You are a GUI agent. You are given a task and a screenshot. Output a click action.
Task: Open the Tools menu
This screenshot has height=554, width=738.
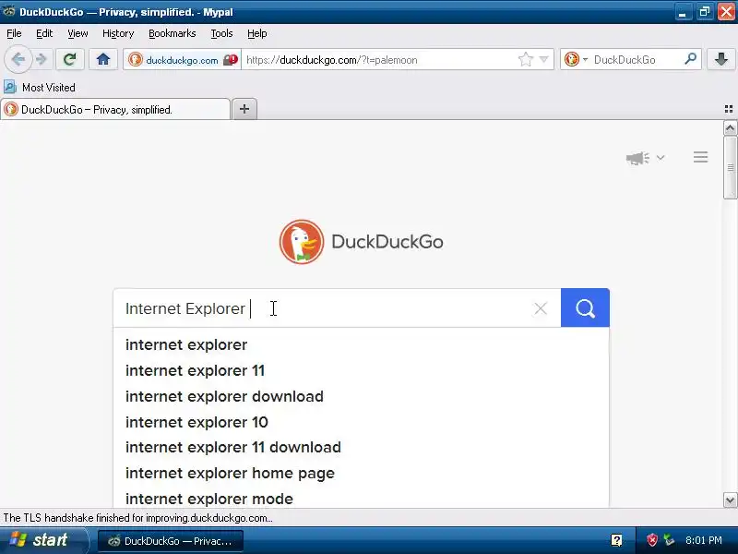click(221, 33)
